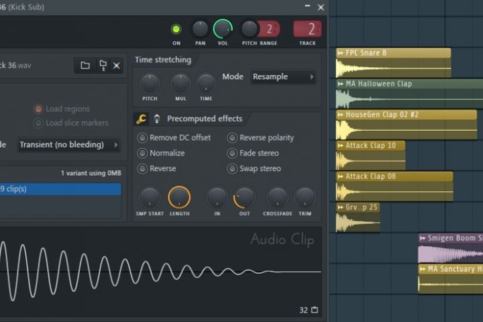Screen dimensions: 483x322
Task: Open the Transient (no bleeding) dropdown
Action: point(68,145)
